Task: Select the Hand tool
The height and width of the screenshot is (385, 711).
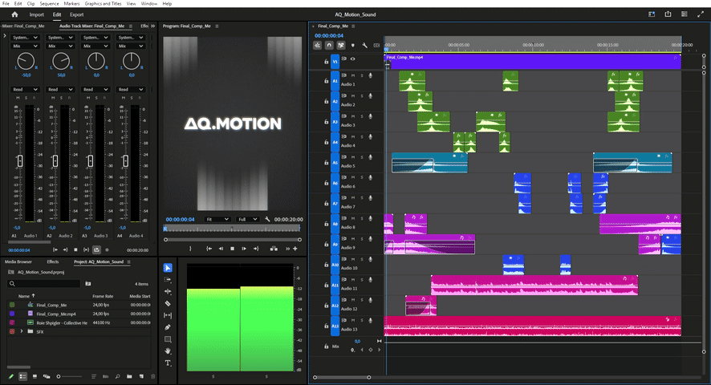Action: click(x=168, y=351)
